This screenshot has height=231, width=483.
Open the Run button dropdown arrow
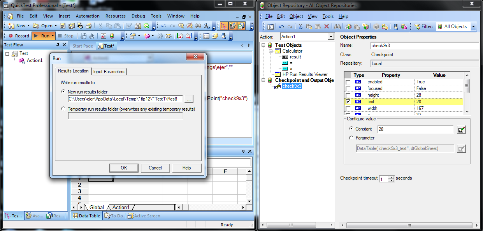53,36
